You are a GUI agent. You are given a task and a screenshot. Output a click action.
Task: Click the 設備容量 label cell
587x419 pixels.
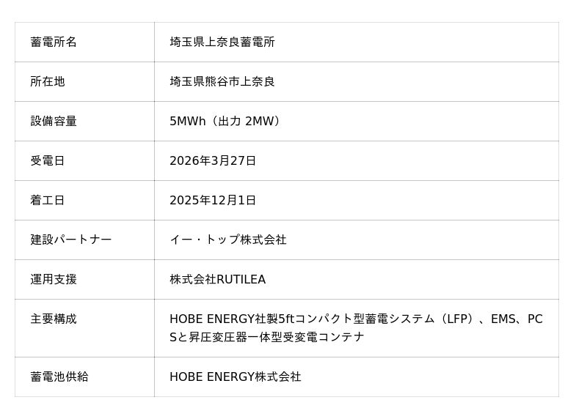pyautogui.click(x=54, y=121)
